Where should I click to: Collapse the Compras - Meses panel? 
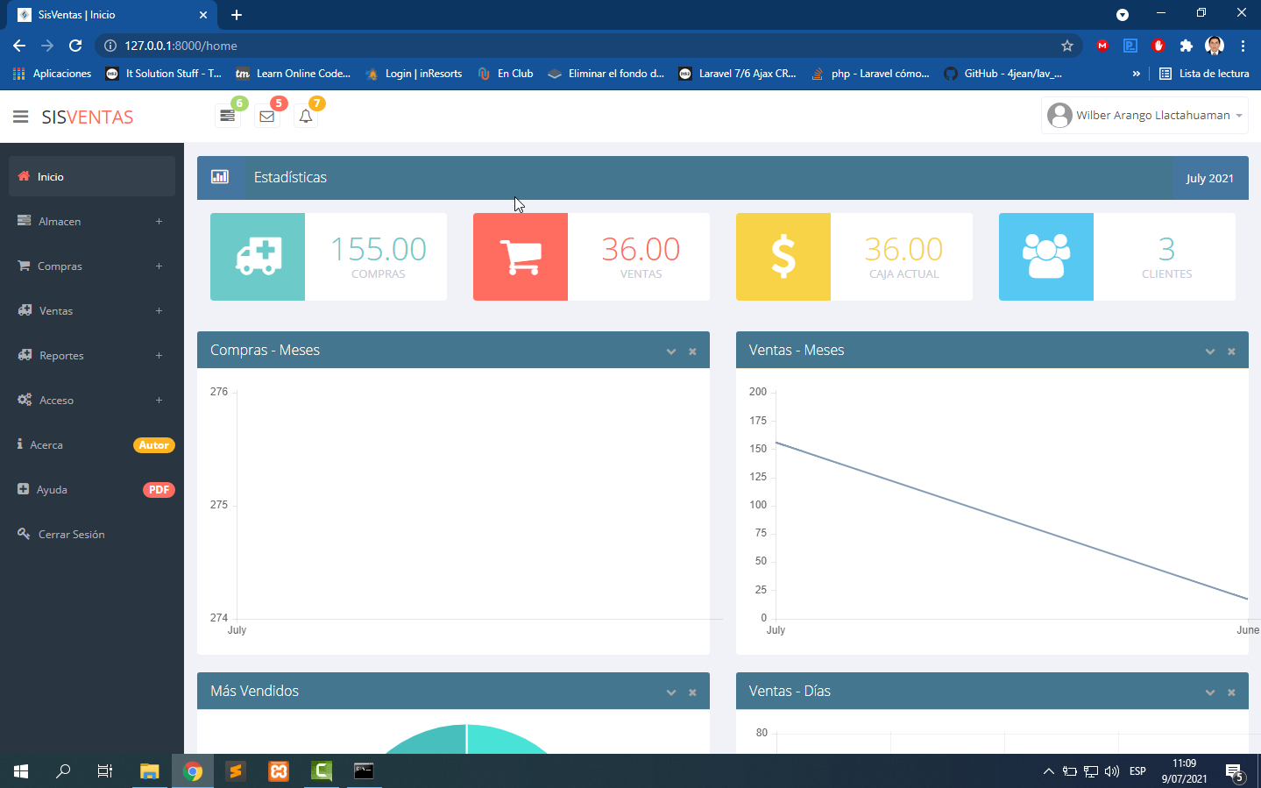tap(671, 351)
